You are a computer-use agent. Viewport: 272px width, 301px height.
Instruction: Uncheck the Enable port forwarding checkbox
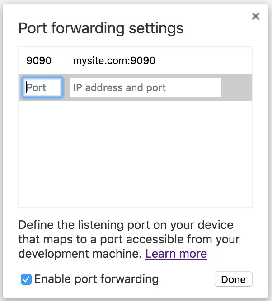click(26, 279)
